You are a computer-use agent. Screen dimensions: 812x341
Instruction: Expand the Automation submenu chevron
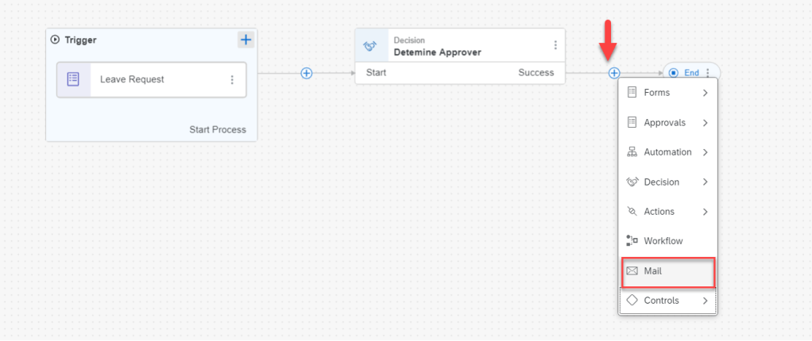coord(705,152)
